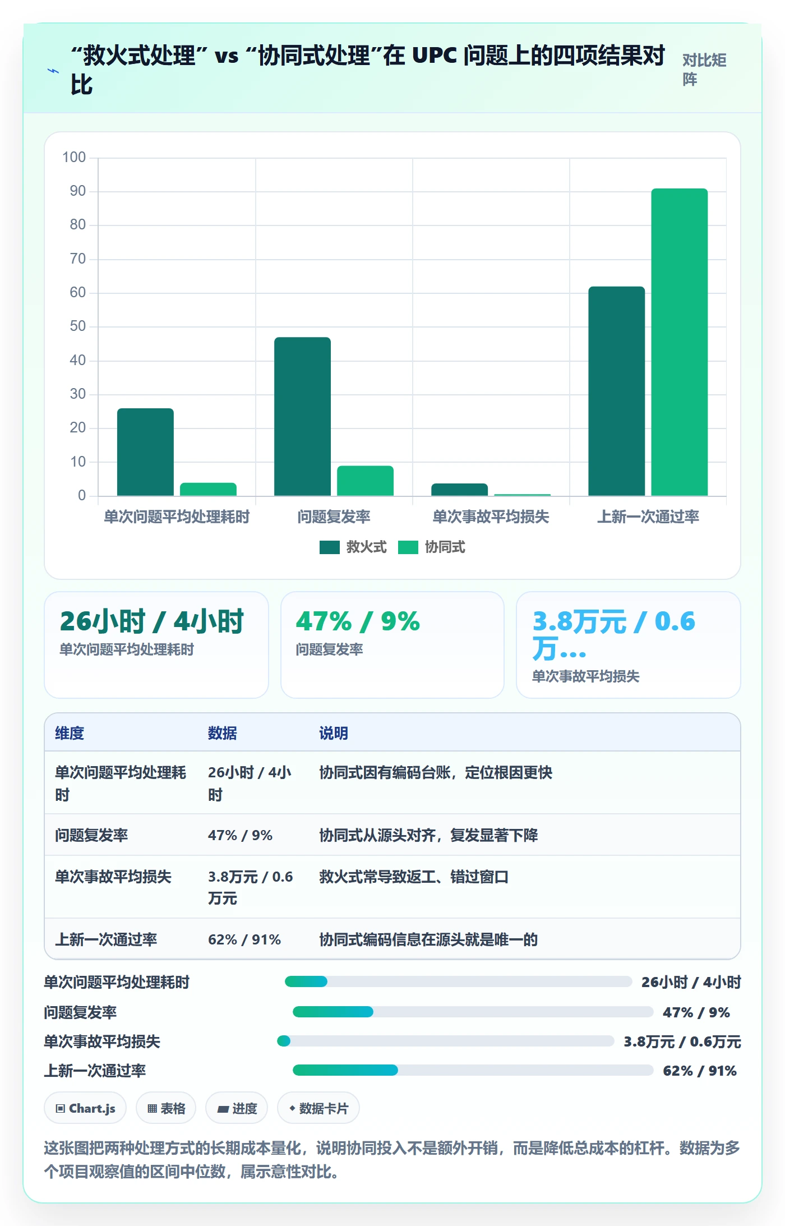Click the Chart.js tag chip
Image resolution: width=785 pixels, height=1226 pixels.
(x=85, y=1108)
